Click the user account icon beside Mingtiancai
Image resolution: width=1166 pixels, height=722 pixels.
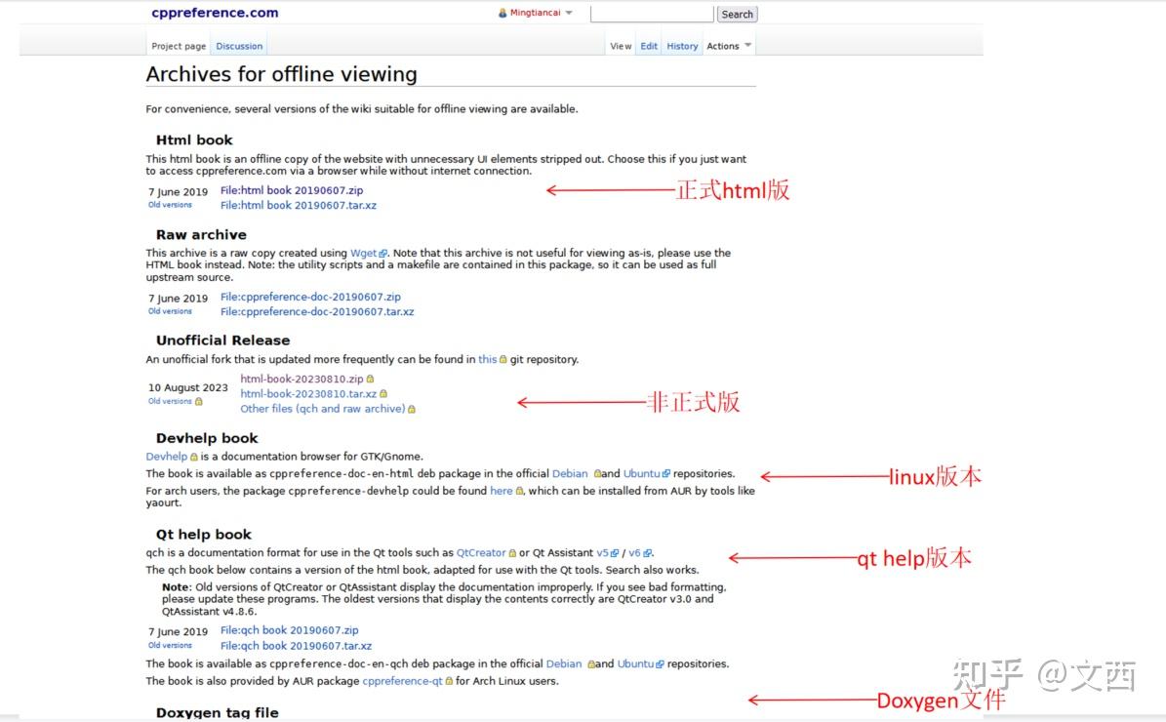pyautogui.click(x=503, y=12)
